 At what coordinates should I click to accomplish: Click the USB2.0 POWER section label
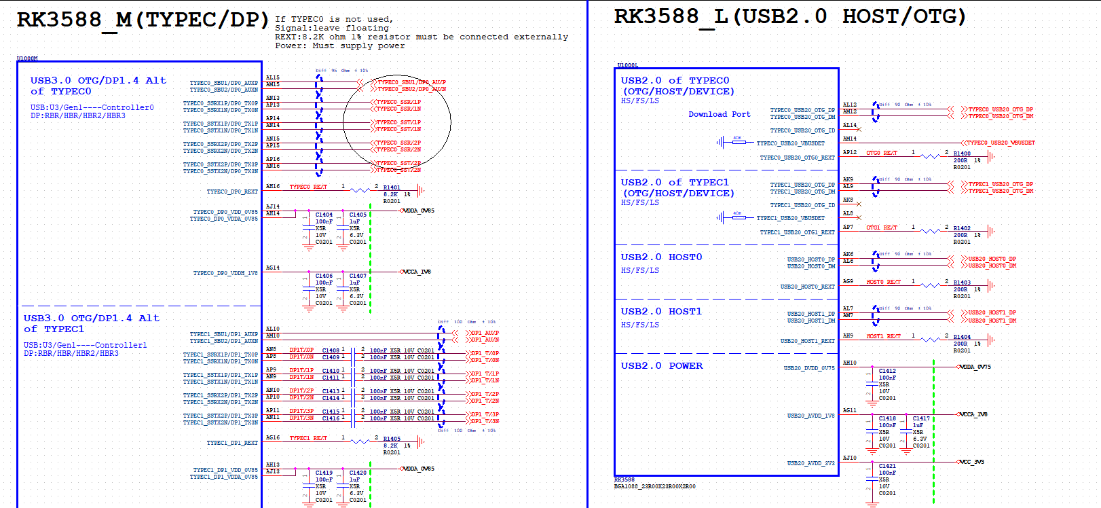pos(661,365)
